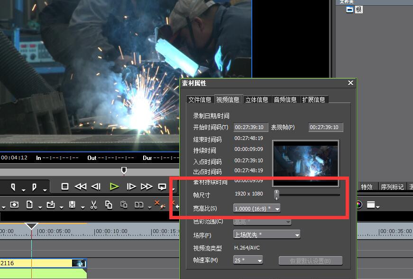Switch to the 文件信息 tab
Viewport: 413px width, 279px height.
[x=200, y=100]
